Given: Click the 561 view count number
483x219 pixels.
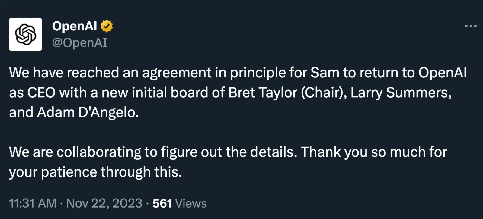Looking at the screenshot, I should [162, 203].
